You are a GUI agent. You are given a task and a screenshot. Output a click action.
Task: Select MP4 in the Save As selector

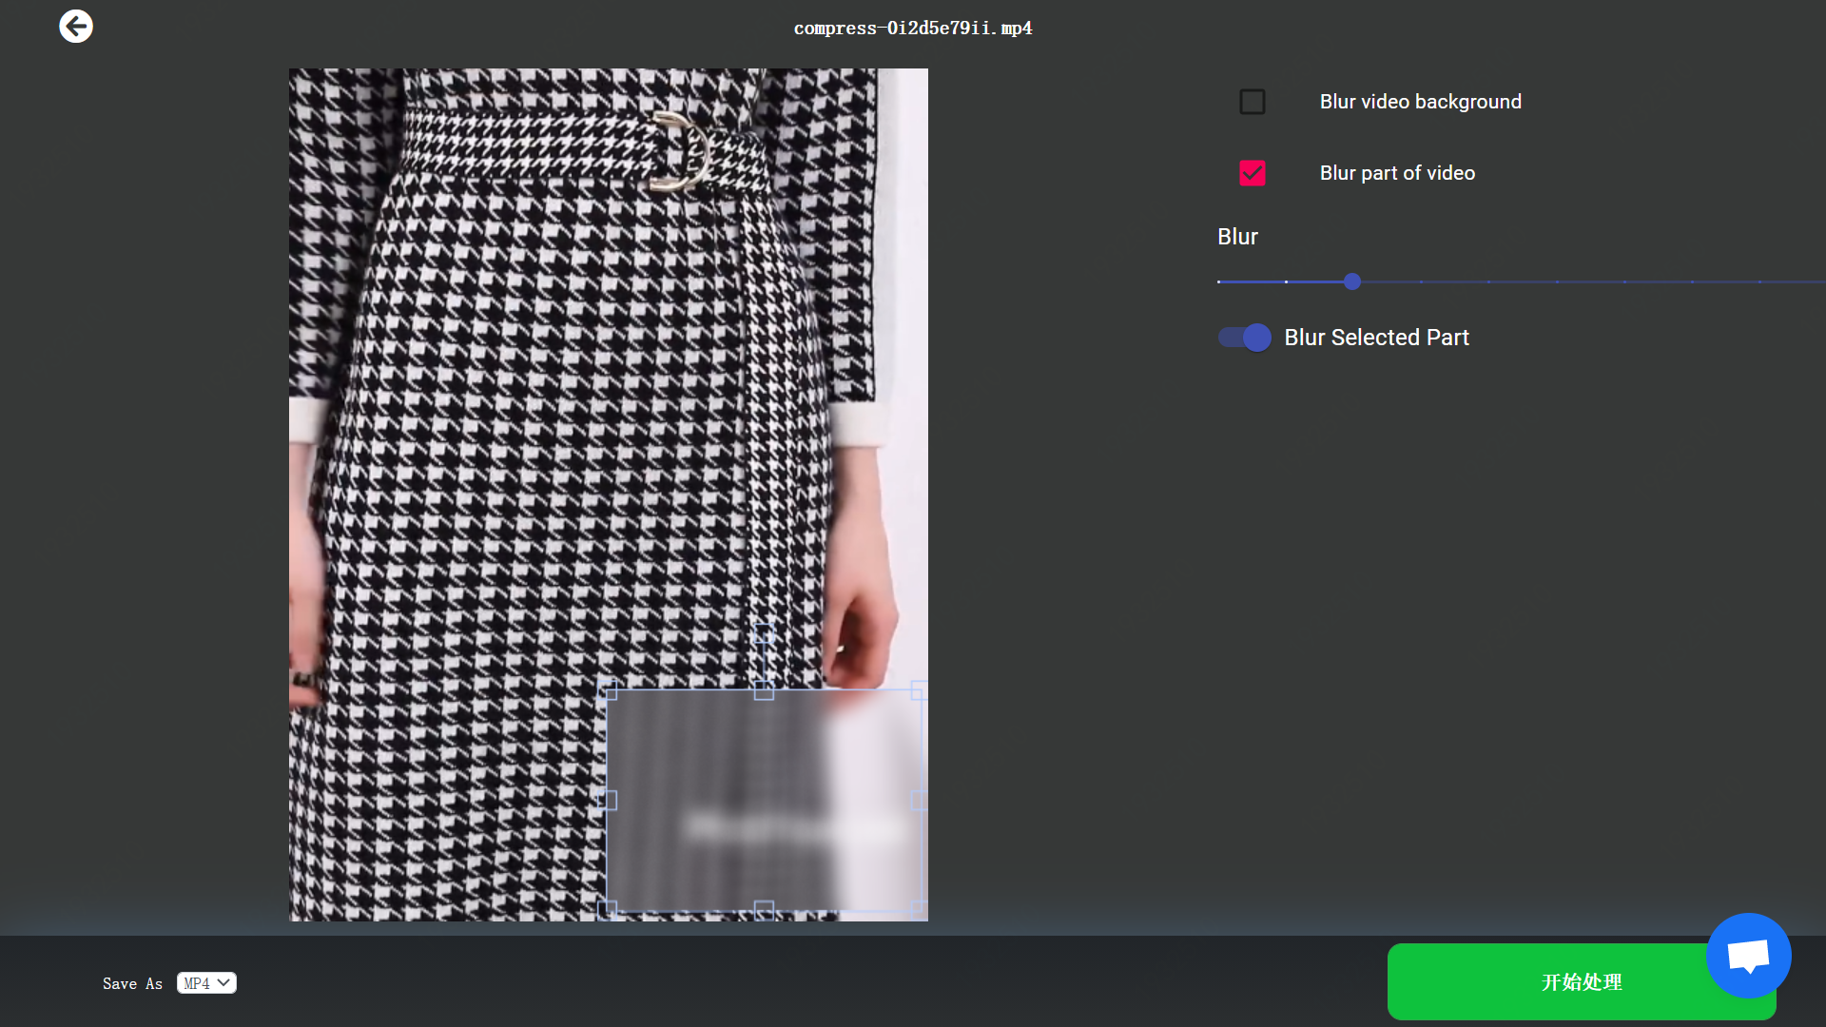206,982
